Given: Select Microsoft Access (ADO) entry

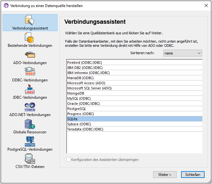Looking at the screenshot, I should [134, 83].
